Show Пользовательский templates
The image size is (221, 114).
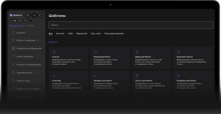(x=114, y=33)
